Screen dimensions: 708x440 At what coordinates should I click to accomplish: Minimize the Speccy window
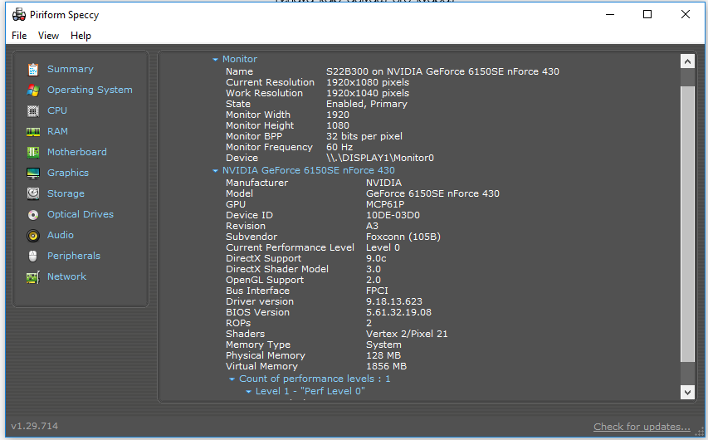click(x=610, y=14)
